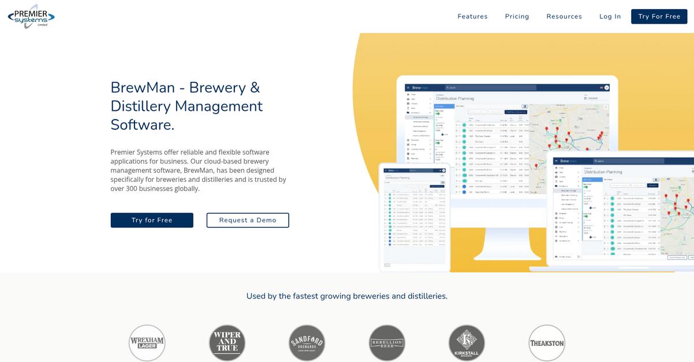Image resolution: width=694 pixels, height=362 pixels.
Task: Click the hero Try for Free button
Action: coord(152,220)
